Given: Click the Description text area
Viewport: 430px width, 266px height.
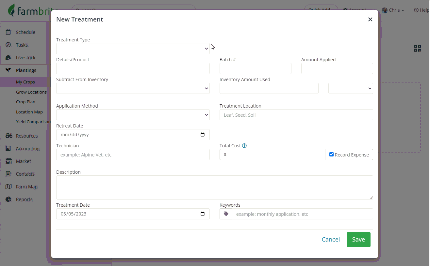Looking at the screenshot, I should point(214,187).
